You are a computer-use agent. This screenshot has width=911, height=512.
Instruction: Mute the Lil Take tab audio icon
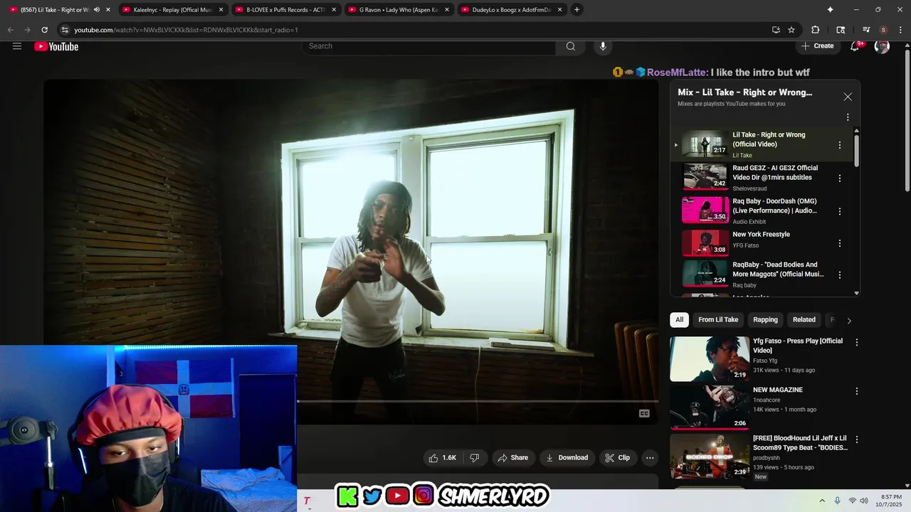[97, 10]
